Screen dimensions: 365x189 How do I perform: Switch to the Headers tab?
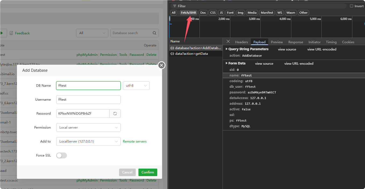[x=241, y=42]
